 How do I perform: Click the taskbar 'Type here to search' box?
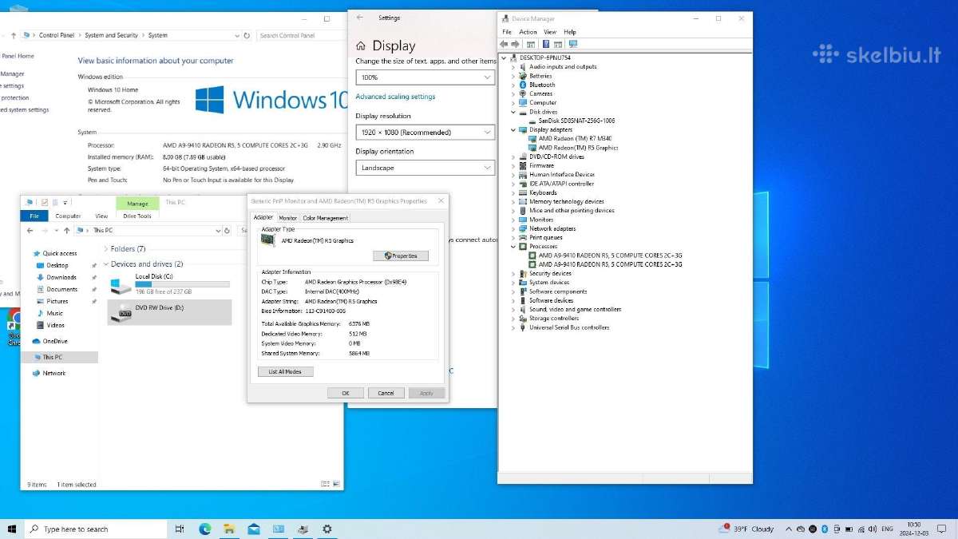pos(97,529)
